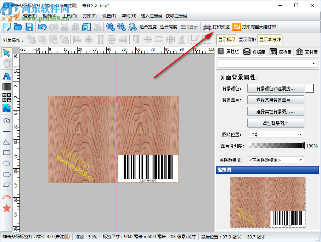Click the 图片透明度 slider handle
The width and height of the screenshot is (321, 242).
click(x=304, y=146)
